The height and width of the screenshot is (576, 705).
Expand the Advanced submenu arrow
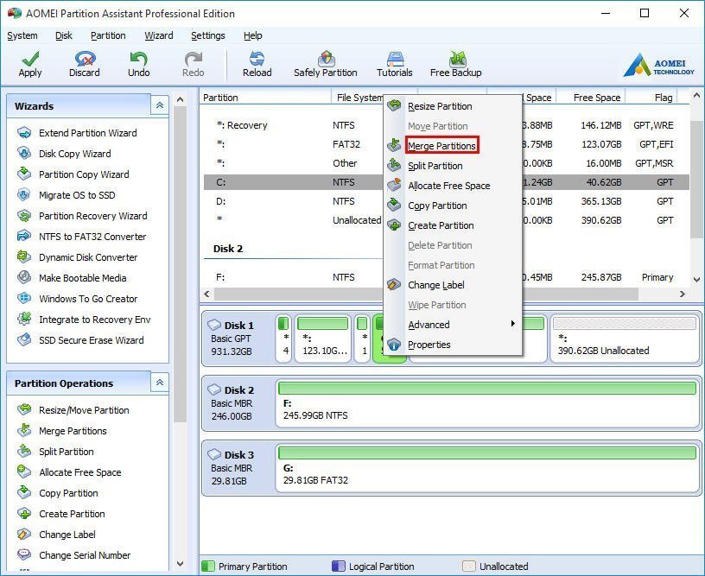(512, 324)
